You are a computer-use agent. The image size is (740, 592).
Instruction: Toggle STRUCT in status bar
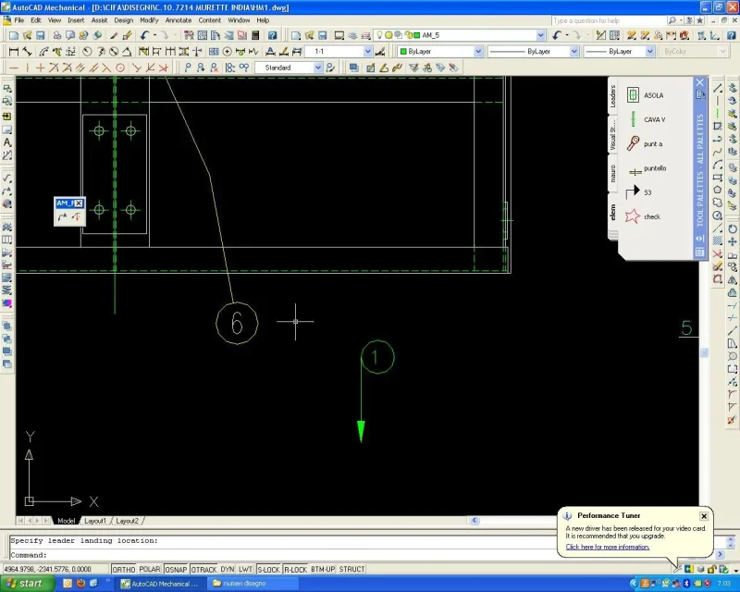pos(351,570)
